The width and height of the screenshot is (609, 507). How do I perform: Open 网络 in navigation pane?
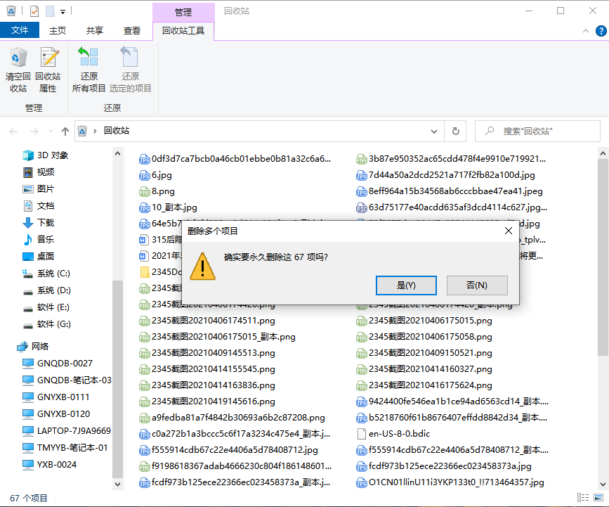click(x=33, y=346)
